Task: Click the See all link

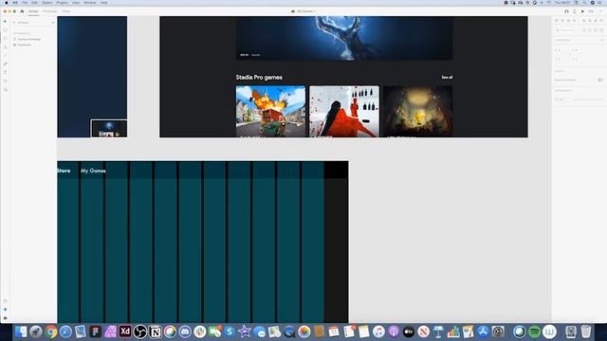Action: point(447,78)
